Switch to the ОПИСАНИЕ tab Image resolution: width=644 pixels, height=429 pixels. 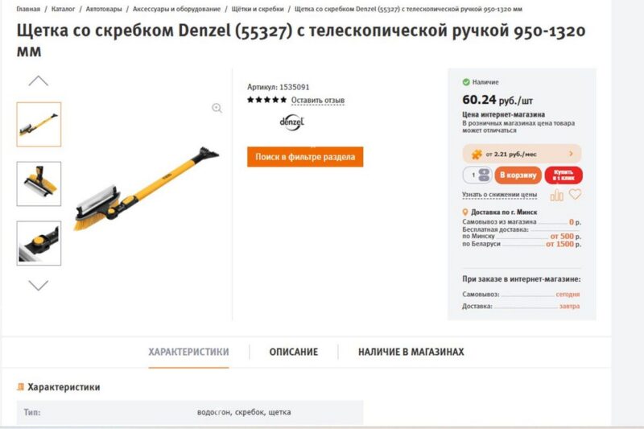coord(294,352)
